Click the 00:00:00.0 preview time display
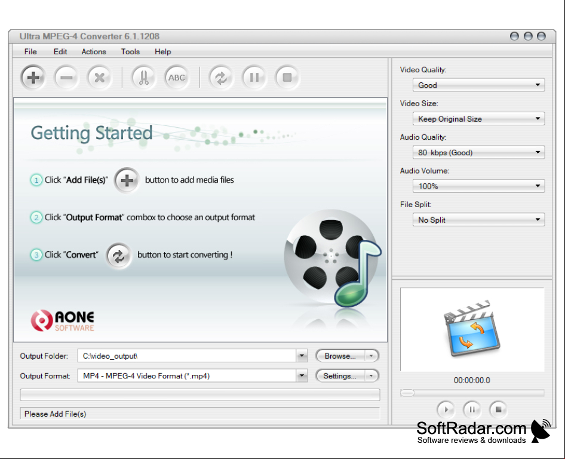The image size is (565, 459). click(x=472, y=380)
